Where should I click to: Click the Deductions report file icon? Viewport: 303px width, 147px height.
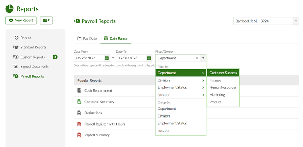[79, 113]
